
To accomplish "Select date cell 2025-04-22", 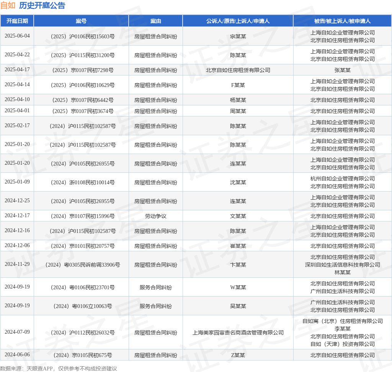I will (17, 55).
